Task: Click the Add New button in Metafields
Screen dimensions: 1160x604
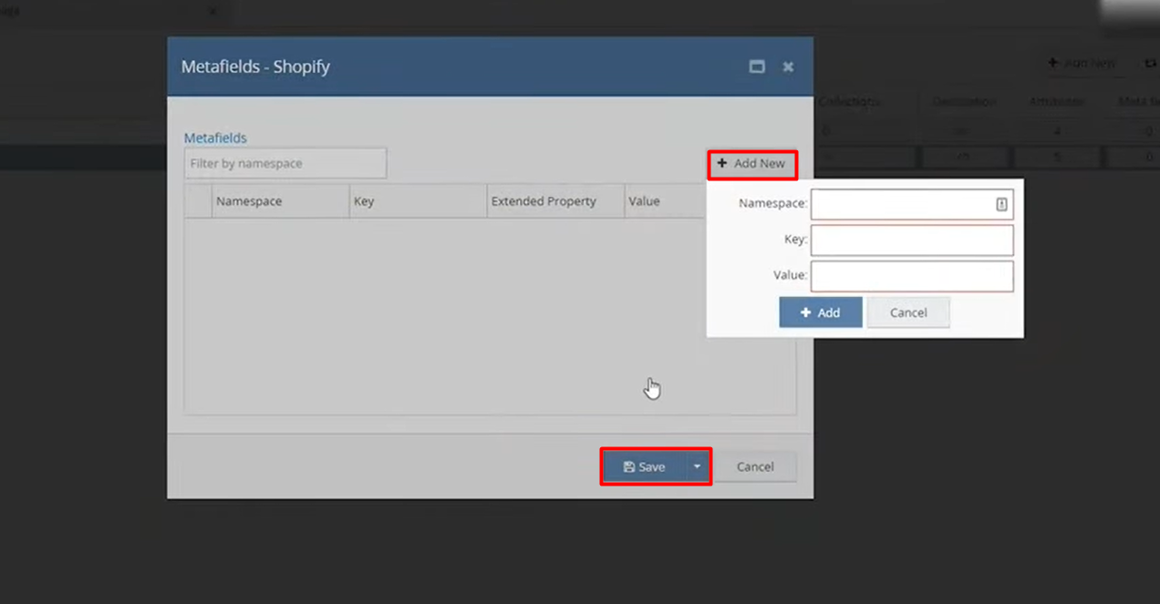Action: (x=752, y=164)
